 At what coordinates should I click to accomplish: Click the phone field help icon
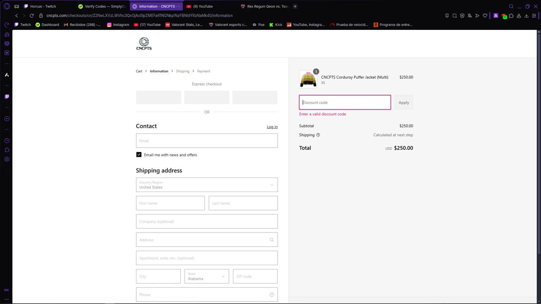tap(272, 295)
